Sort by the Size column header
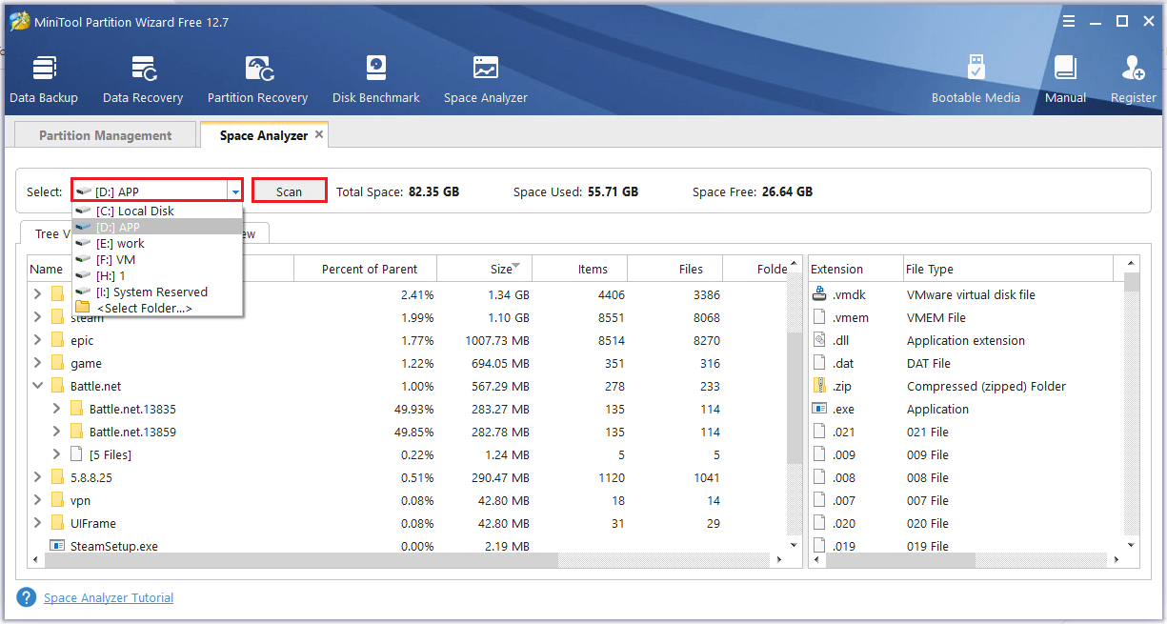Screen dimensions: 1167x624 coord(484,269)
